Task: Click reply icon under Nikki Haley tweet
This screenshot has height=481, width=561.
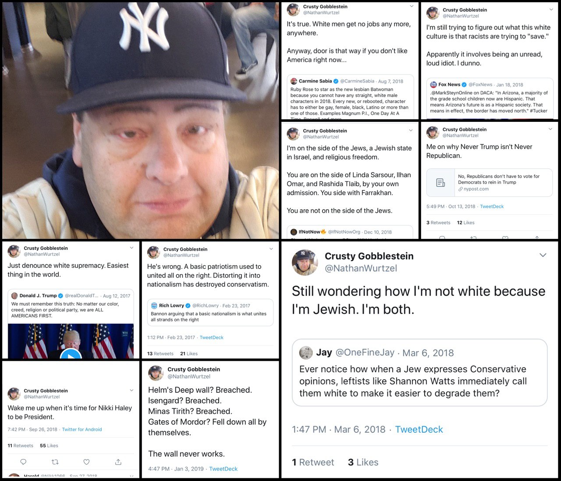Action: click(24, 462)
